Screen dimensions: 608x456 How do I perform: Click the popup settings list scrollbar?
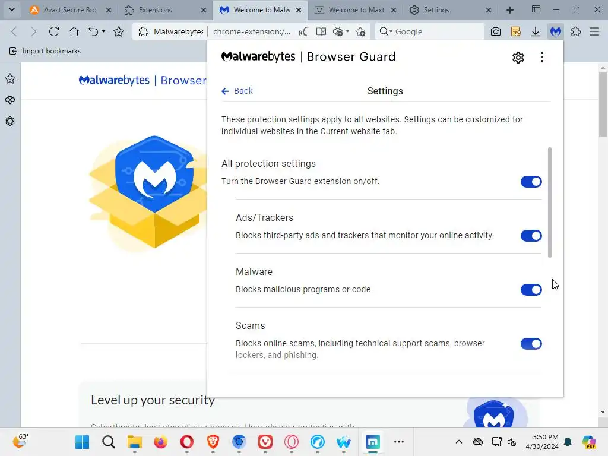pyautogui.click(x=549, y=202)
